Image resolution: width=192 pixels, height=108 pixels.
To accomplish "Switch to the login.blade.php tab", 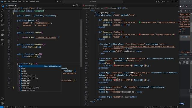I will (x=89, y=5).
